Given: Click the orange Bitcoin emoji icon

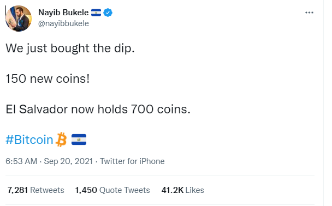Looking at the screenshot, I should coord(61,140).
